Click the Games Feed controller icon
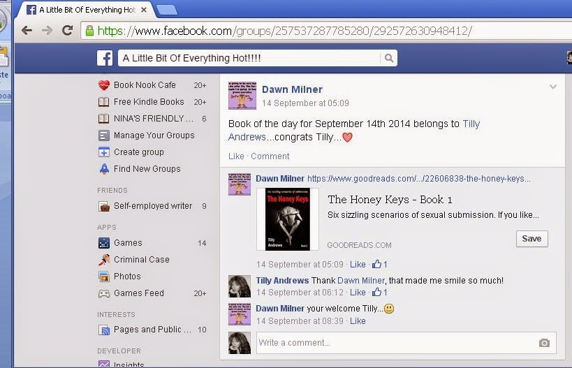The image size is (572, 368). 104,293
